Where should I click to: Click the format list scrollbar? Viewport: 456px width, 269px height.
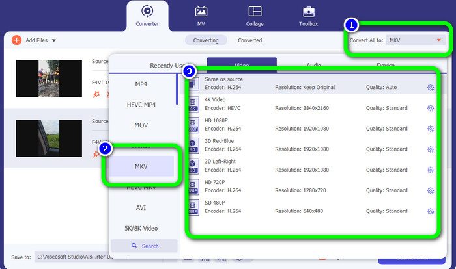[x=177, y=90]
